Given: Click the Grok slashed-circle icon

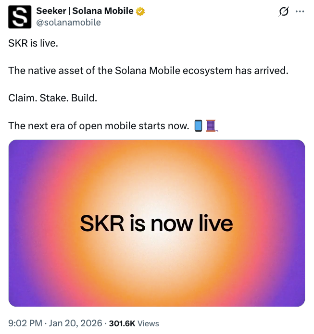Looking at the screenshot, I should click(x=284, y=12).
